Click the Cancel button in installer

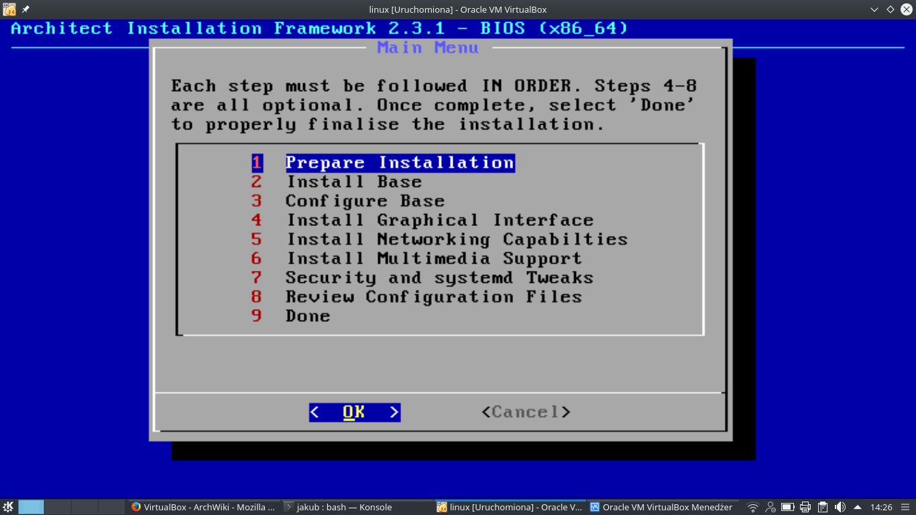coord(526,412)
